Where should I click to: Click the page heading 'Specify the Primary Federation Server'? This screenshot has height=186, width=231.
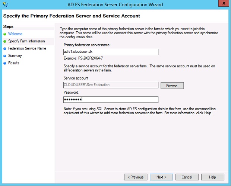(72, 16)
